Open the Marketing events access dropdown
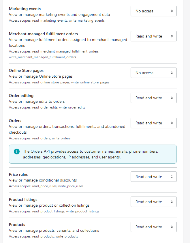The image size is (190, 243). [x=153, y=11]
